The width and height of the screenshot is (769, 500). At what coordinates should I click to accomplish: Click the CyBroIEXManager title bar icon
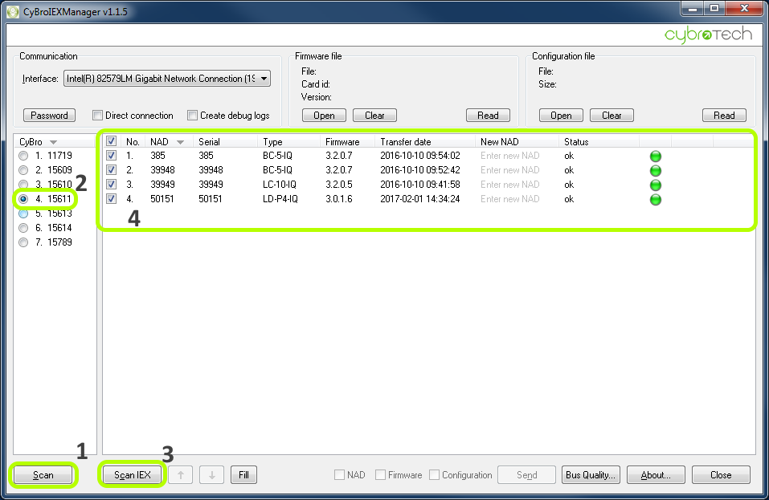point(13,12)
